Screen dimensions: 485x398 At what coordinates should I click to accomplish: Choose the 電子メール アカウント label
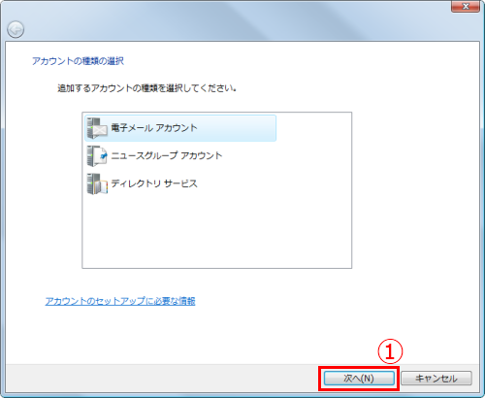click(154, 128)
